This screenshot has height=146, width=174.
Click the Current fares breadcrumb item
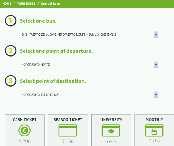[x=51, y=3]
